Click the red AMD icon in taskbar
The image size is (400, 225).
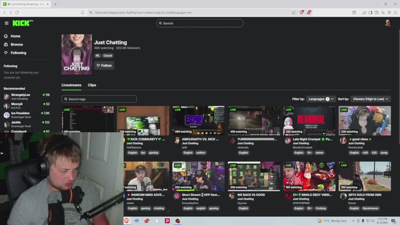click(x=167, y=221)
